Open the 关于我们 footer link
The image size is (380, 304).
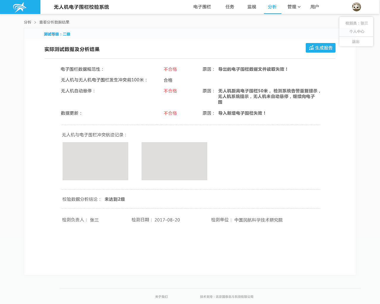tap(161, 297)
